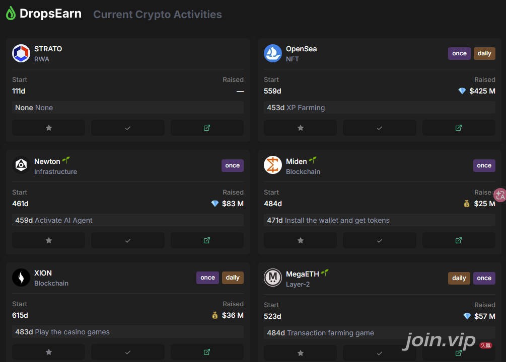Open OpenSea via the external link icon
The width and height of the screenshot is (506, 362).
tap(459, 128)
